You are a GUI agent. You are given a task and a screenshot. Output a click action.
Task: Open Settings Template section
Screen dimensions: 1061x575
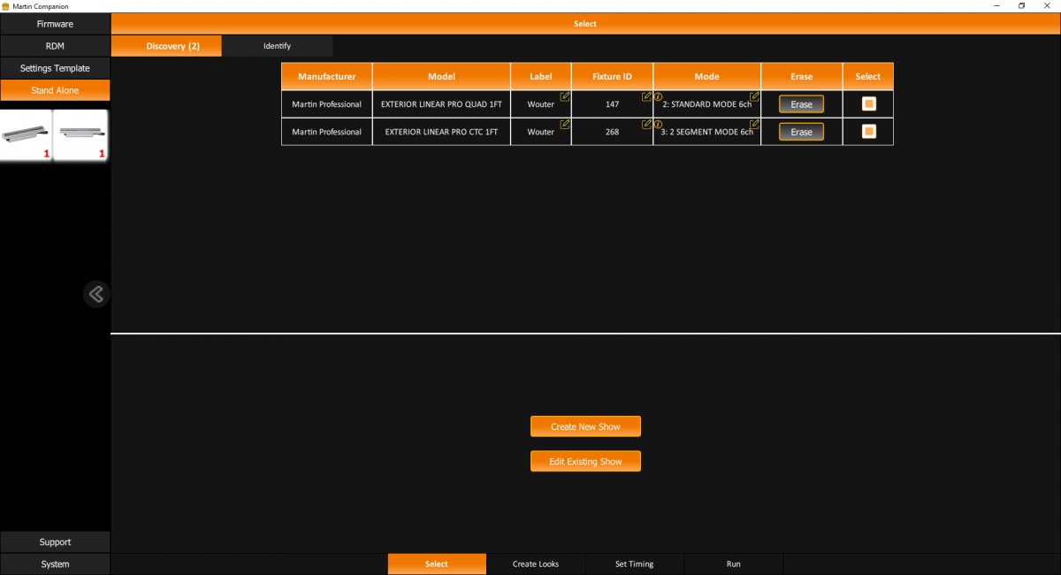tap(55, 68)
